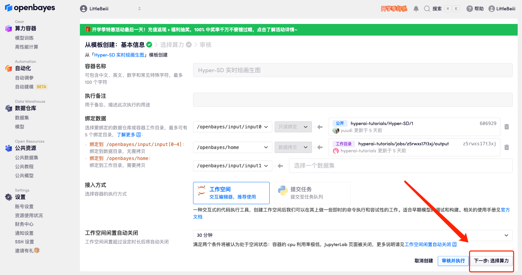
Task: Click the openbayes logo
Action: [30, 8]
